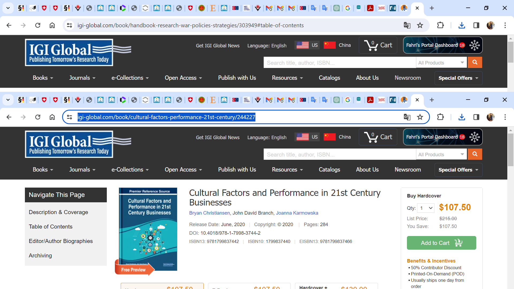Open author Bryan Christiansen link
The height and width of the screenshot is (289, 514).
(x=209, y=213)
